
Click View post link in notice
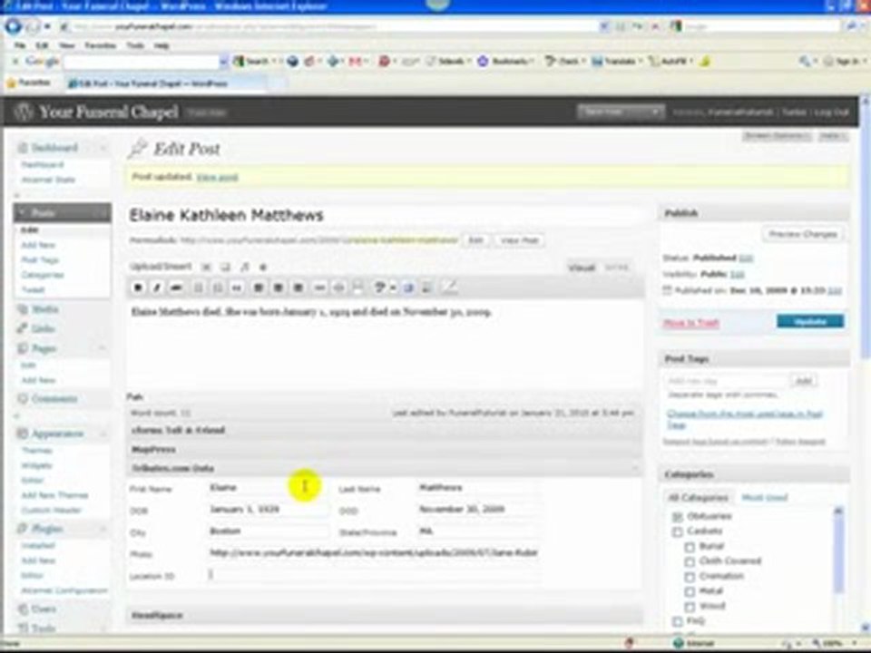(217, 177)
